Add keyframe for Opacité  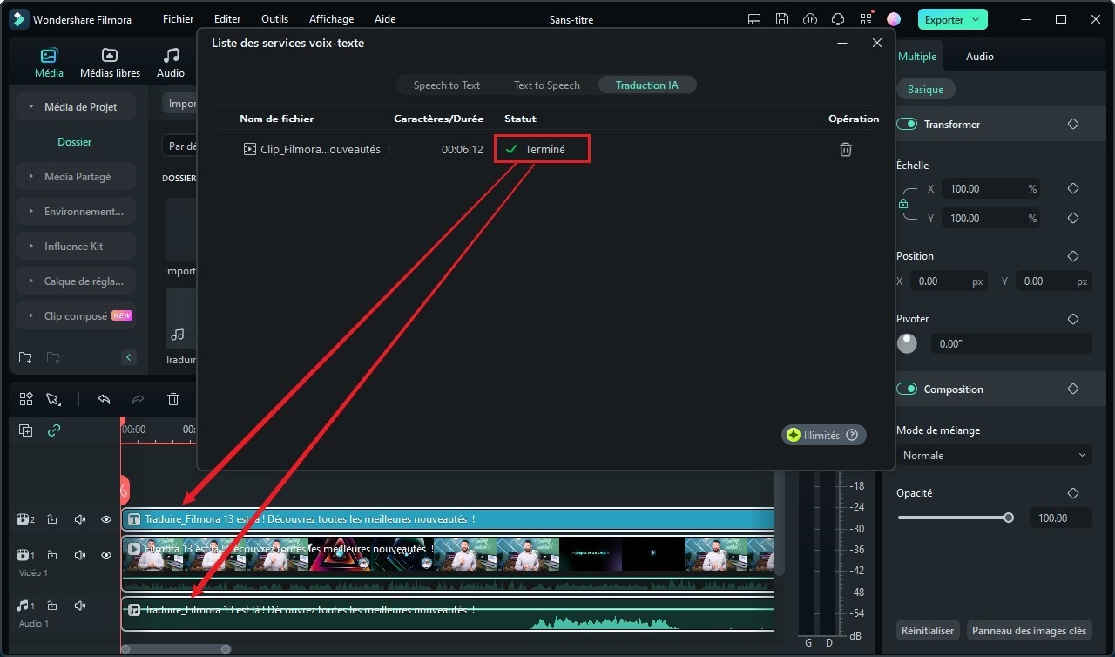click(1073, 493)
